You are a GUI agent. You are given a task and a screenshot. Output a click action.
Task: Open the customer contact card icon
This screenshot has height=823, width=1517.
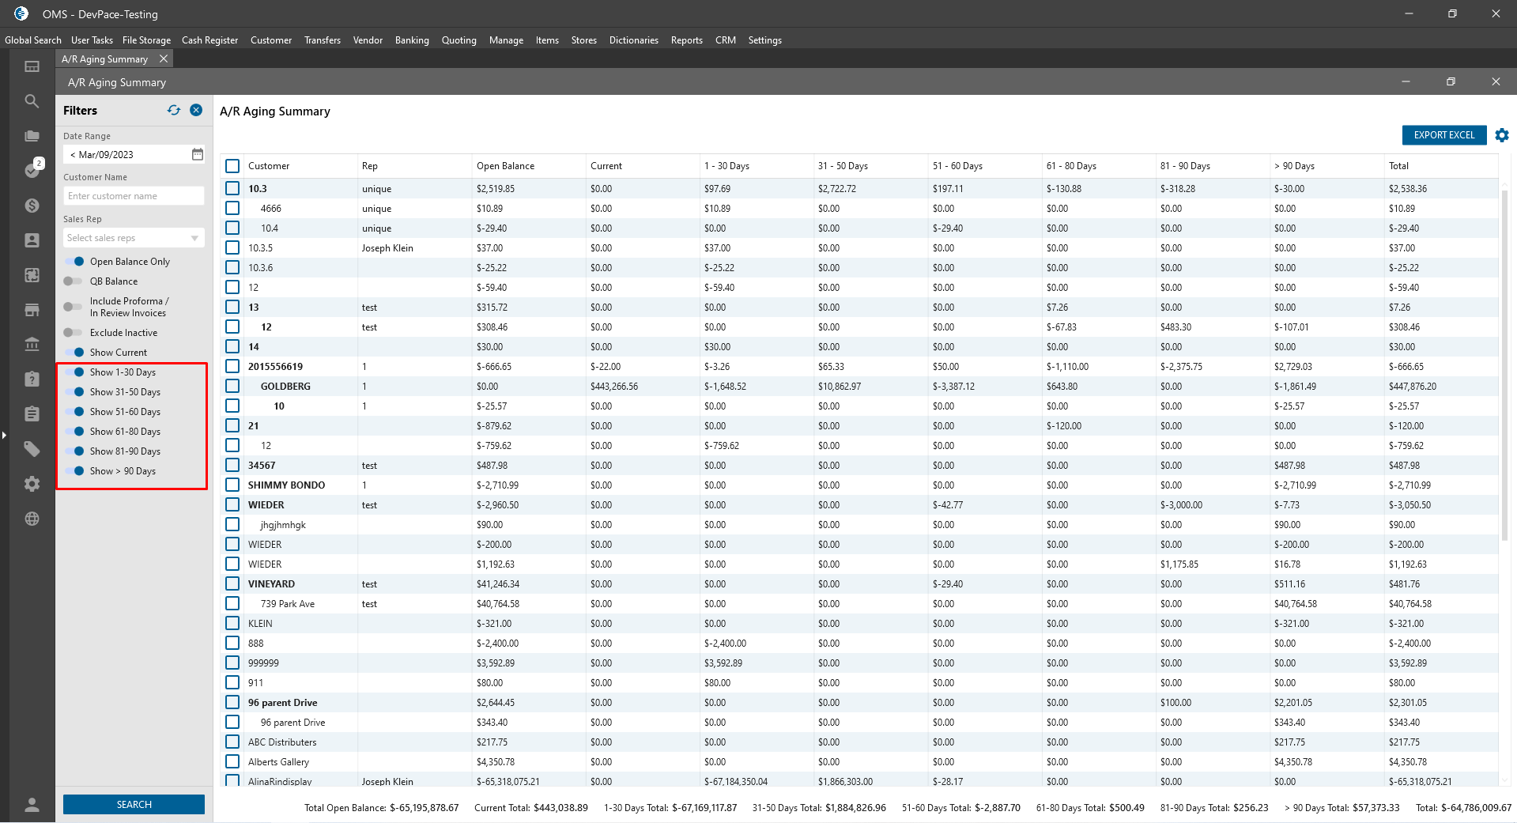pos(32,240)
